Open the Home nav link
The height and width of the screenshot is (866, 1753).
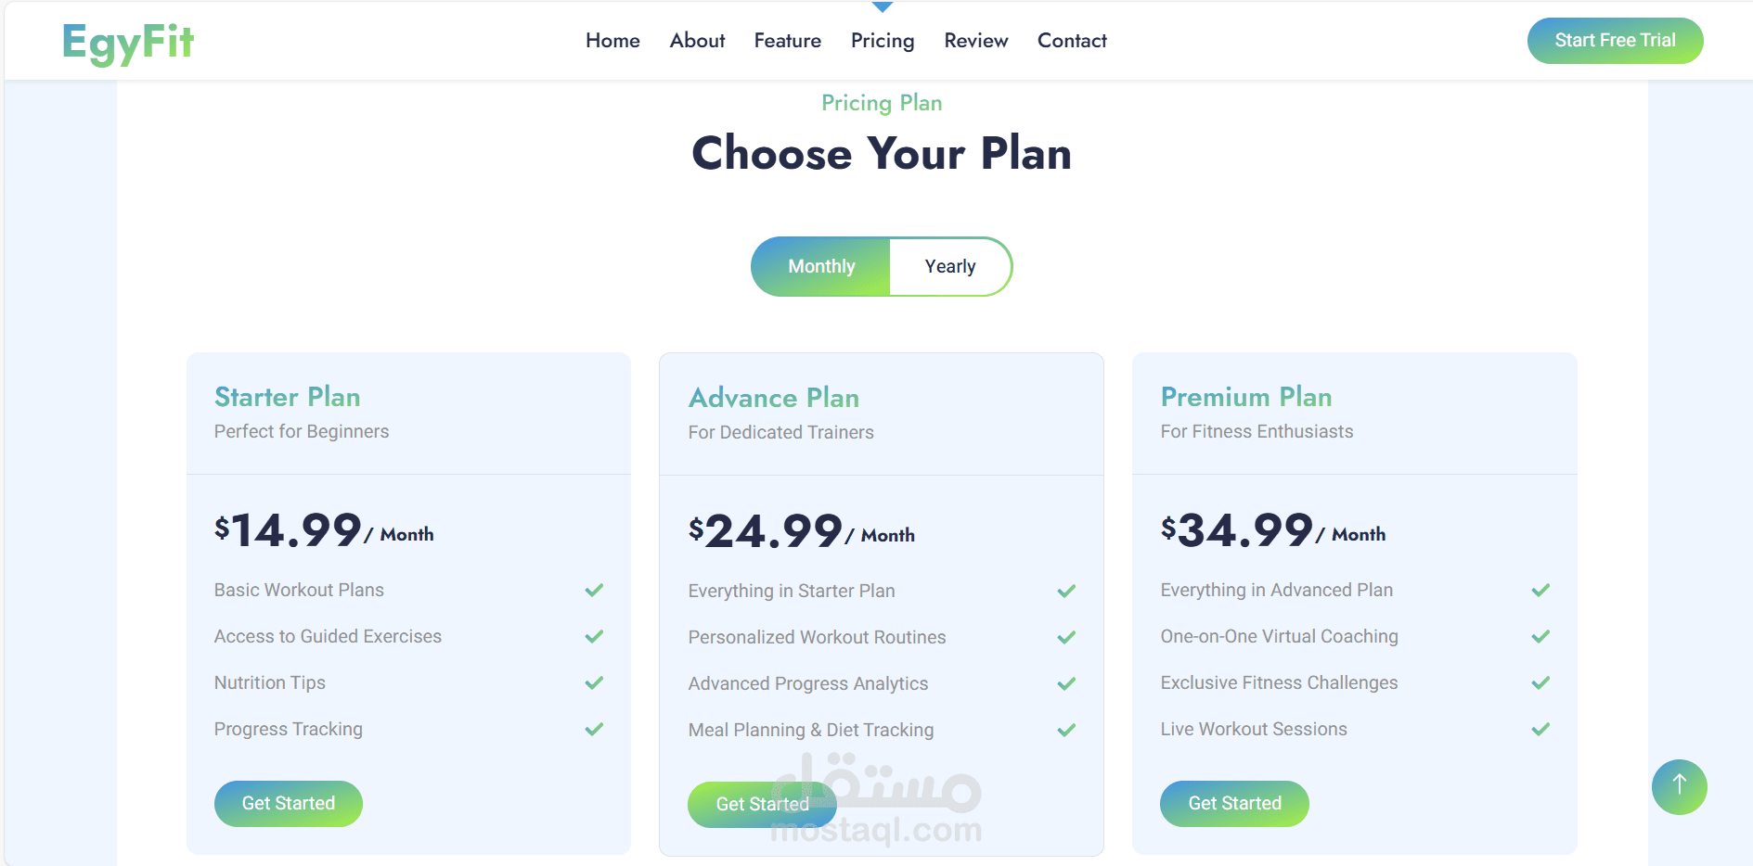(612, 41)
